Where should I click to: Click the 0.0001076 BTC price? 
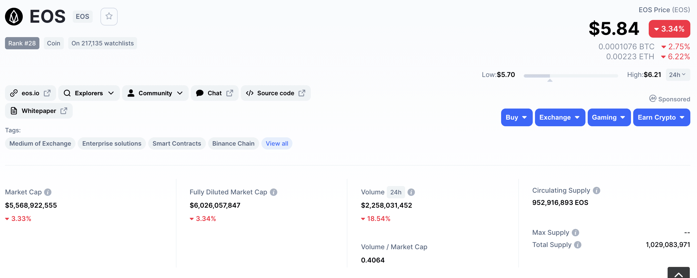click(627, 47)
